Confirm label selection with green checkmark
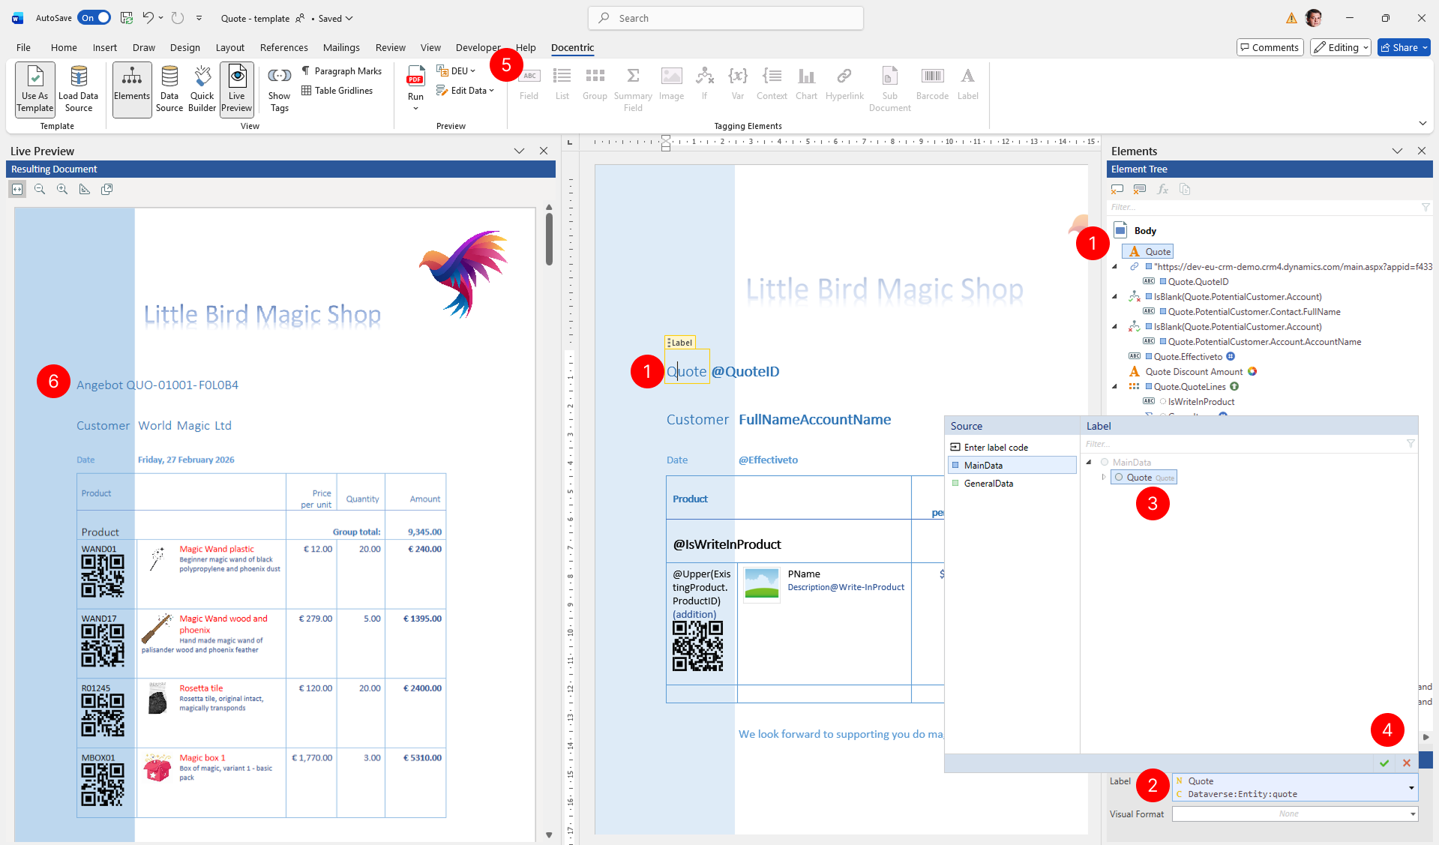The image size is (1439, 845). 1384,763
